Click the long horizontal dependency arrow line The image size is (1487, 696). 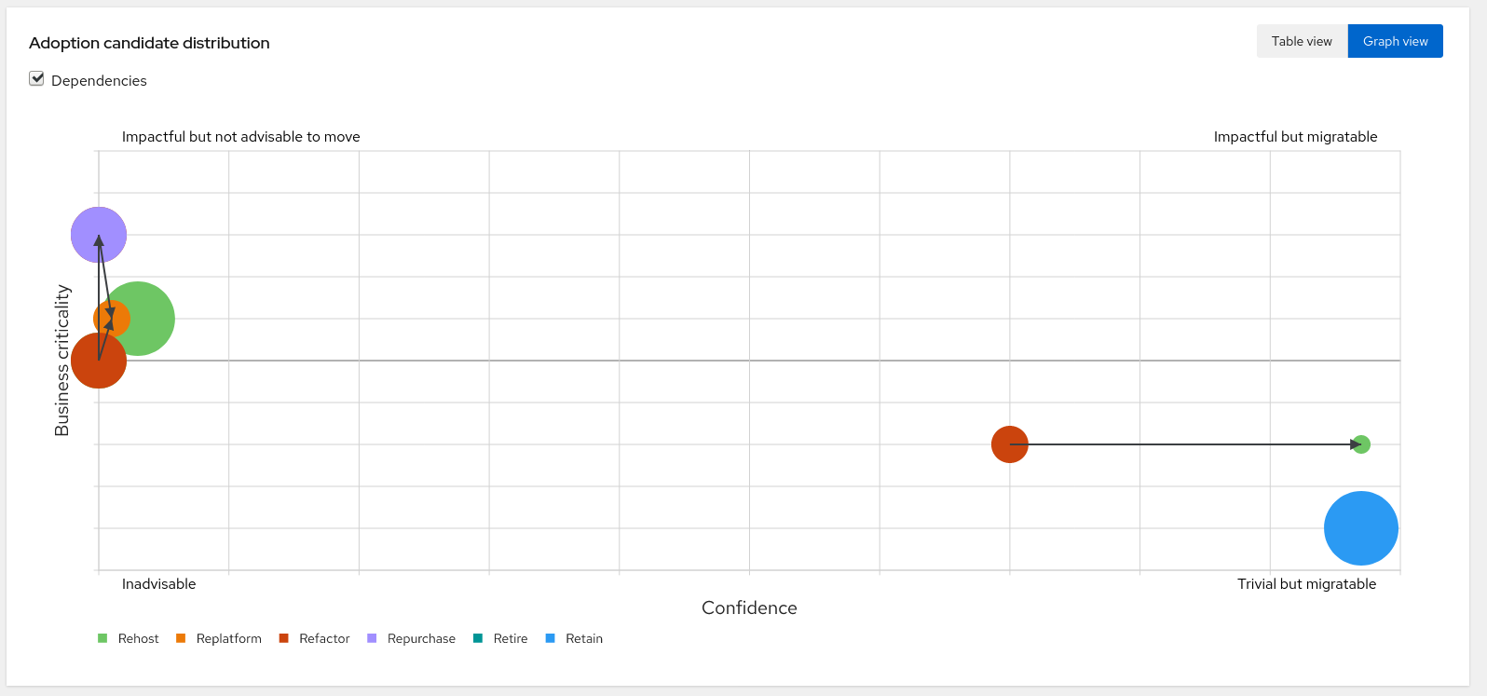[1183, 444]
